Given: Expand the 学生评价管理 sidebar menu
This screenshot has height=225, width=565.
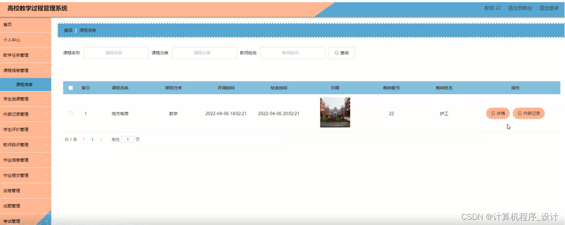Looking at the screenshot, I should point(25,129).
